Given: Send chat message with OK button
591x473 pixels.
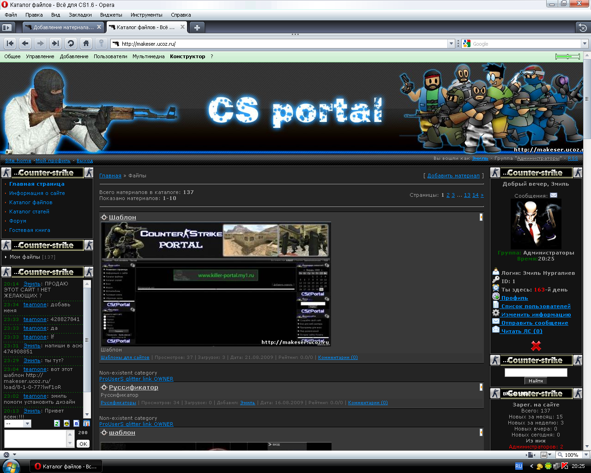Looking at the screenshot, I should click(83, 443).
